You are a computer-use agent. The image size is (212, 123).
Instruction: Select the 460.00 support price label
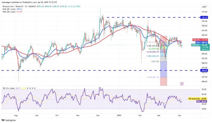(204, 70)
